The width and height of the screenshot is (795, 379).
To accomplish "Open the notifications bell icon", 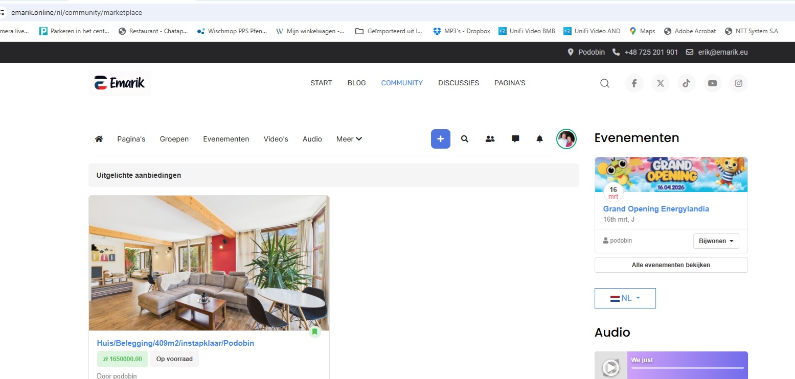I will pyautogui.click(x=539, y=139).
